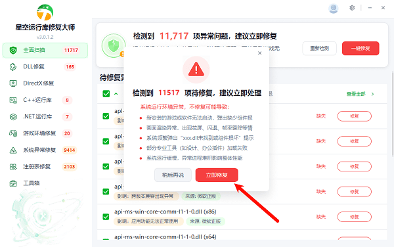Click the 165 badge on DLL修复
The width and height of the screenshot is (394, 247).
pyautogui.click(x=70, y=67)
